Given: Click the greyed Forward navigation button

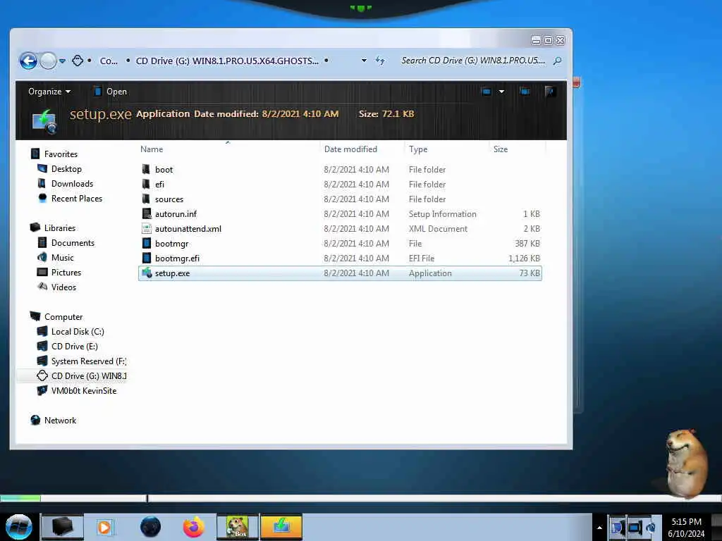Looking at the screenshot, I should point(49,61).
